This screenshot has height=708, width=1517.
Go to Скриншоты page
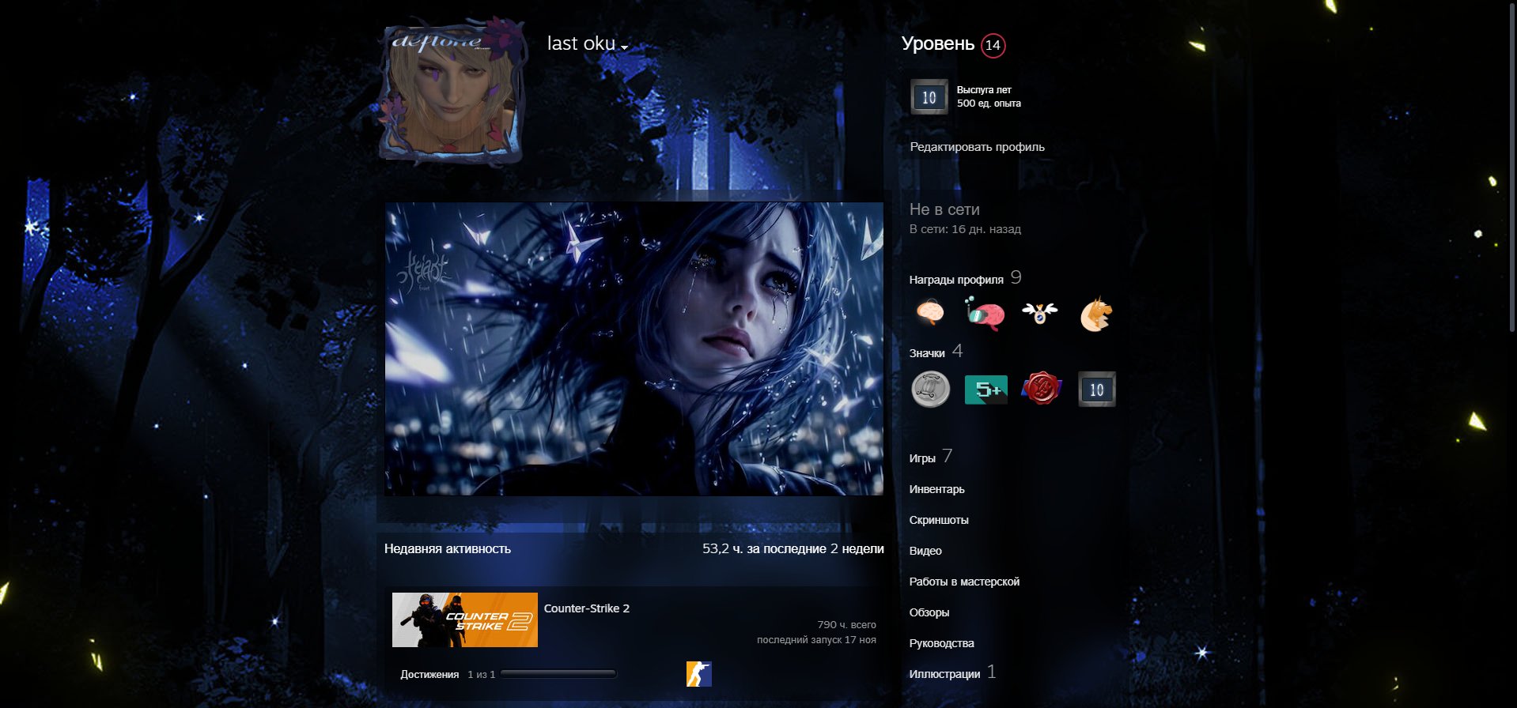[939, 520]
